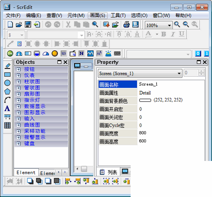The image size is (212, 197).
Task: Click the orange indicator lamp icon
Action: coord(55,54)
